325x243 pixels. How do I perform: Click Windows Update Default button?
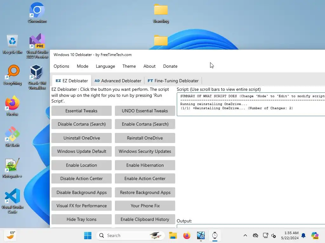point(82,151)
